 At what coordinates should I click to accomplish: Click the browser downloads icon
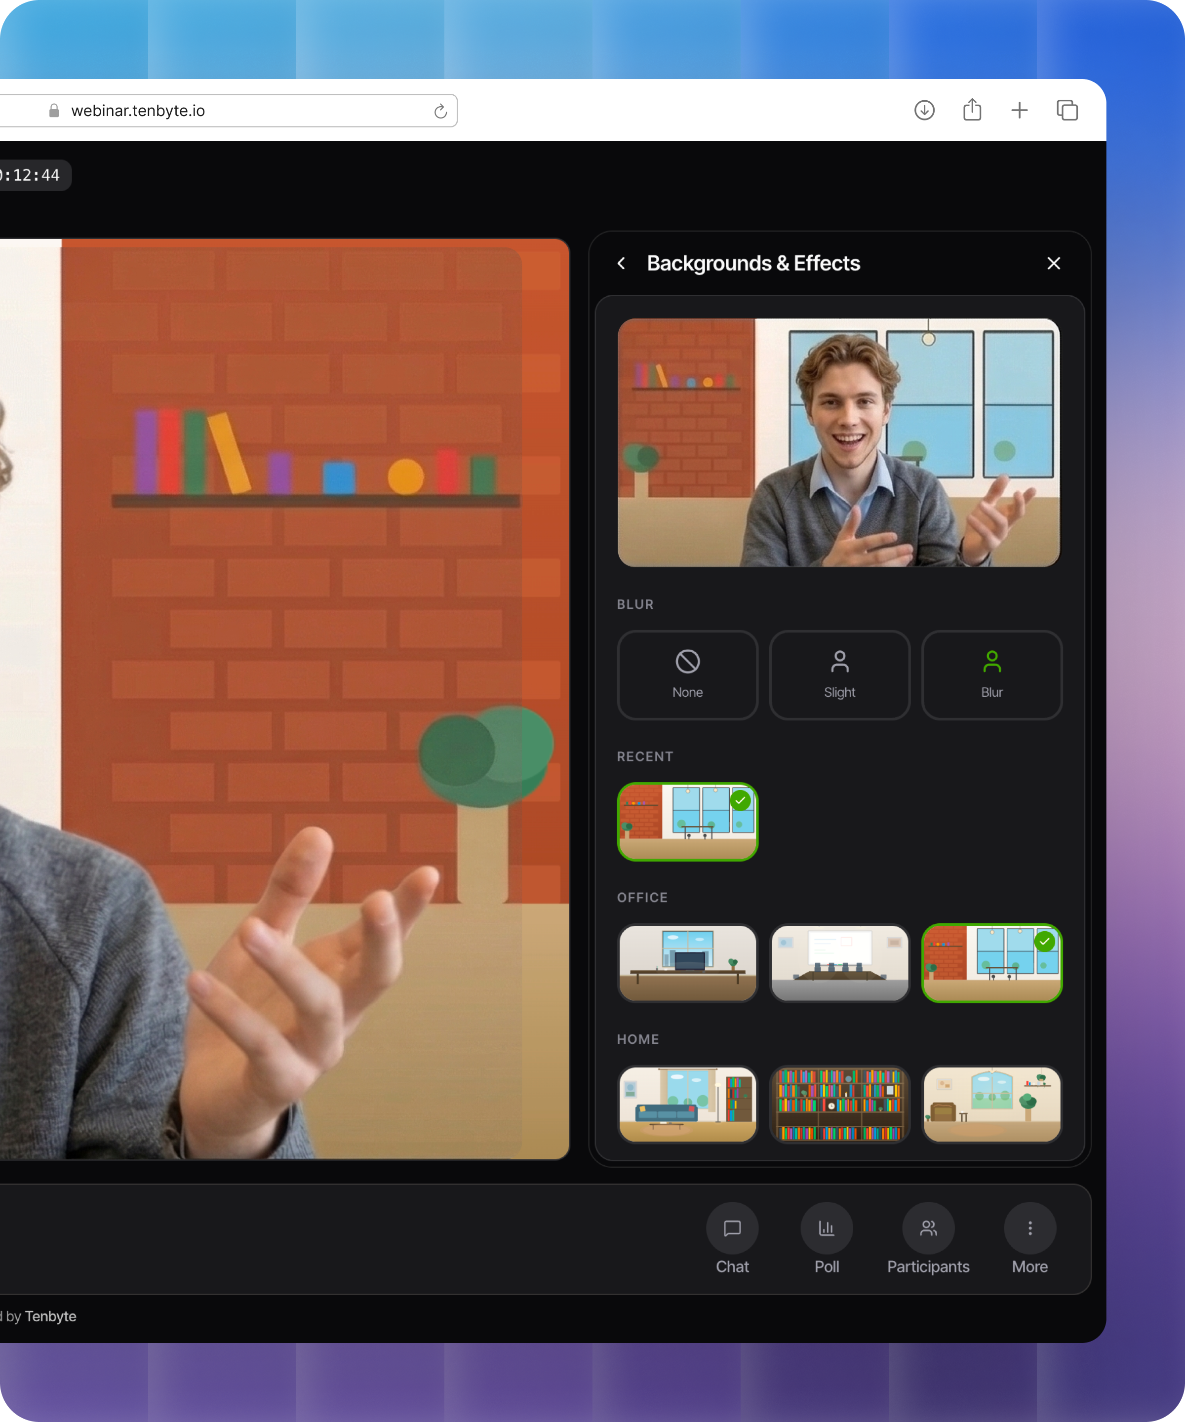[x=924, y=110]
